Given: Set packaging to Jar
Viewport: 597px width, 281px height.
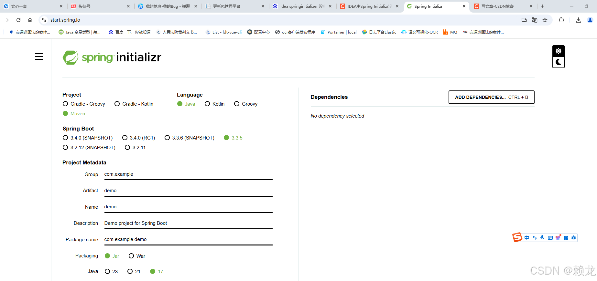Looking at the screenshot, I should [x=112, y=256].
